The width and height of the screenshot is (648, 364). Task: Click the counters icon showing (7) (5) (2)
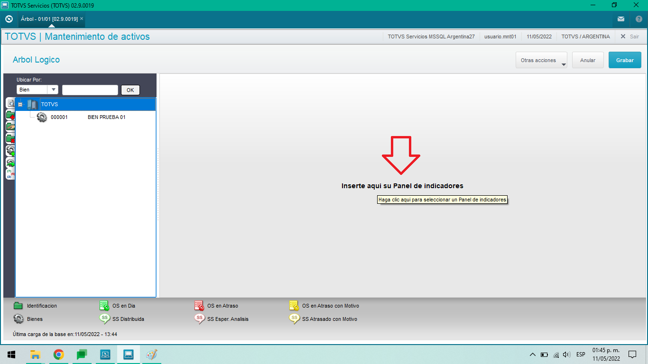(10, 174)
